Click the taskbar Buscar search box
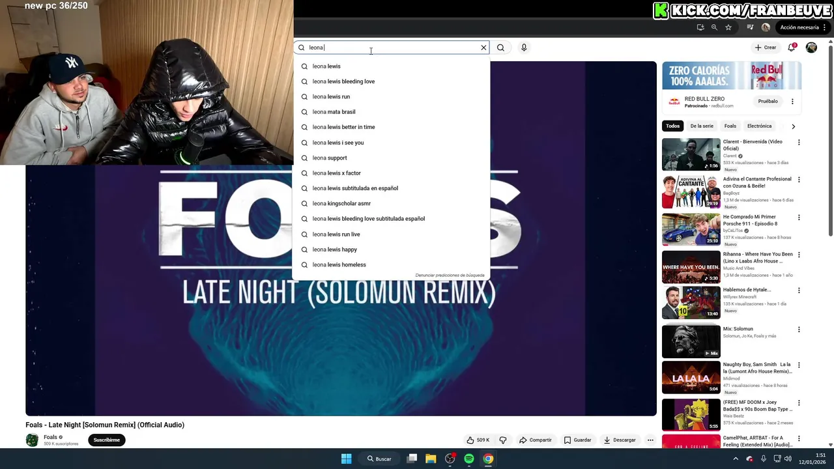The height and width of the screenshot is (469, 834). [379, 459]
